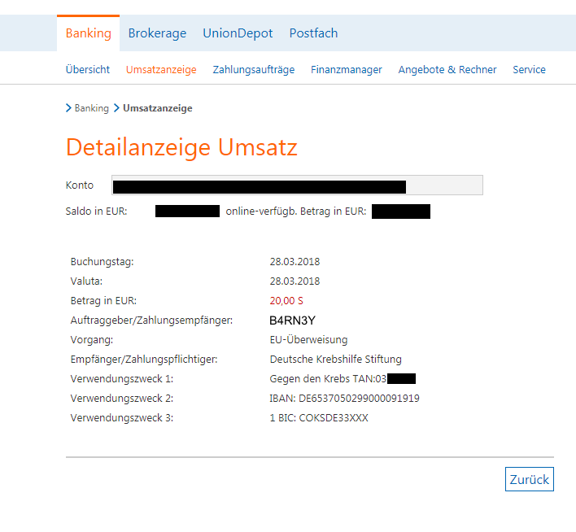Open the Übersicht submenu
This screenshot has height=532, width=576.
point(87,69)
